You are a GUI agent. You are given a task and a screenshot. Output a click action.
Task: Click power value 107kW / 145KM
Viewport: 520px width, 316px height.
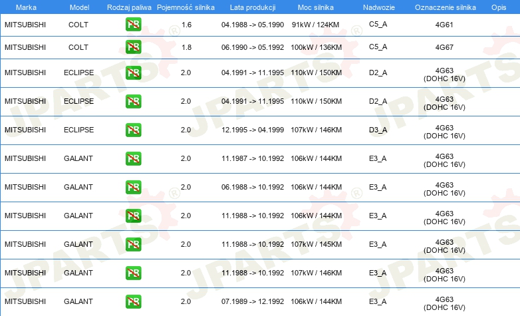(x=316, y=244)
